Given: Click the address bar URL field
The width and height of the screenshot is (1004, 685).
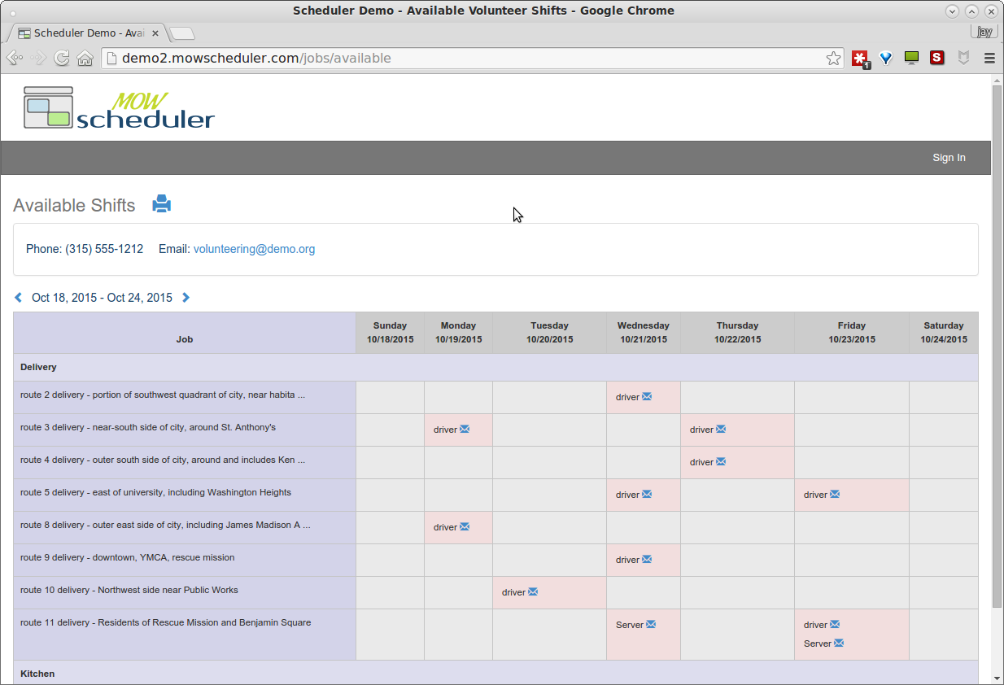Looking at the screenshot, I should (464, 59).
